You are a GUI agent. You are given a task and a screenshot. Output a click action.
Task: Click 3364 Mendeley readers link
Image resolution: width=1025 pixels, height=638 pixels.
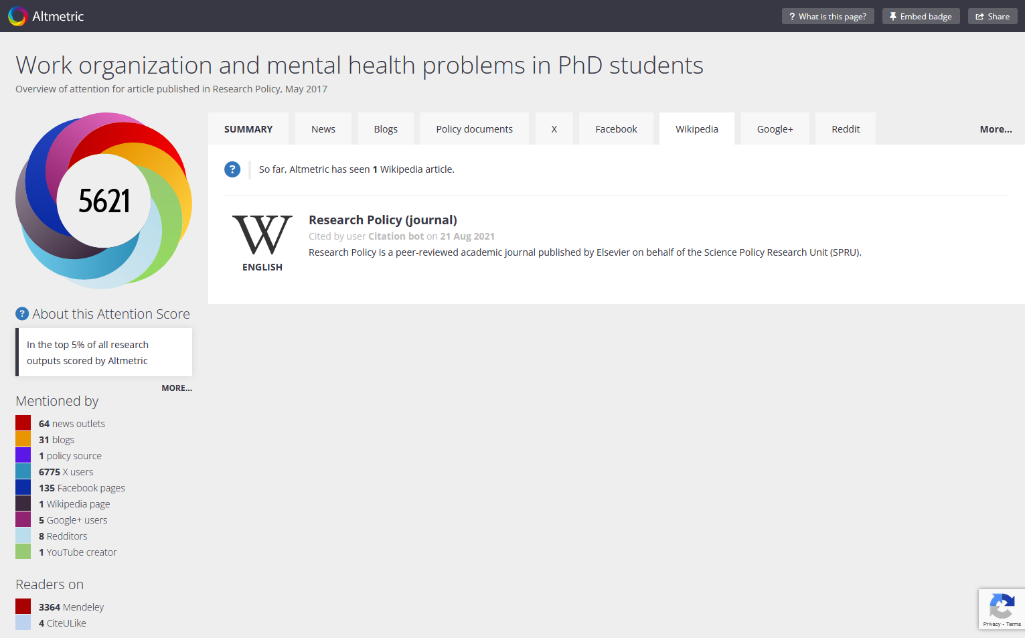[72, 607]
